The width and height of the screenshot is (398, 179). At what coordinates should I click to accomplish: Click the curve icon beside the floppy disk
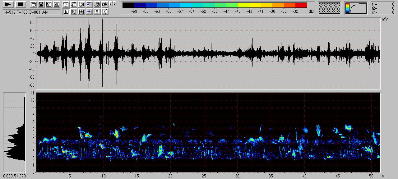click(49, 4)
